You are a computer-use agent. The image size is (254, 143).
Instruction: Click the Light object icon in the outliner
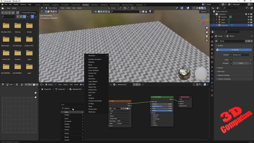[x=219, y=19]
